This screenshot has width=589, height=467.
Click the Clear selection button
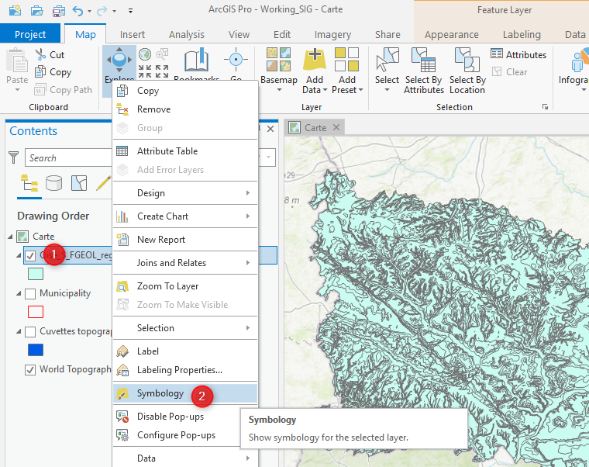coord(510,71)
